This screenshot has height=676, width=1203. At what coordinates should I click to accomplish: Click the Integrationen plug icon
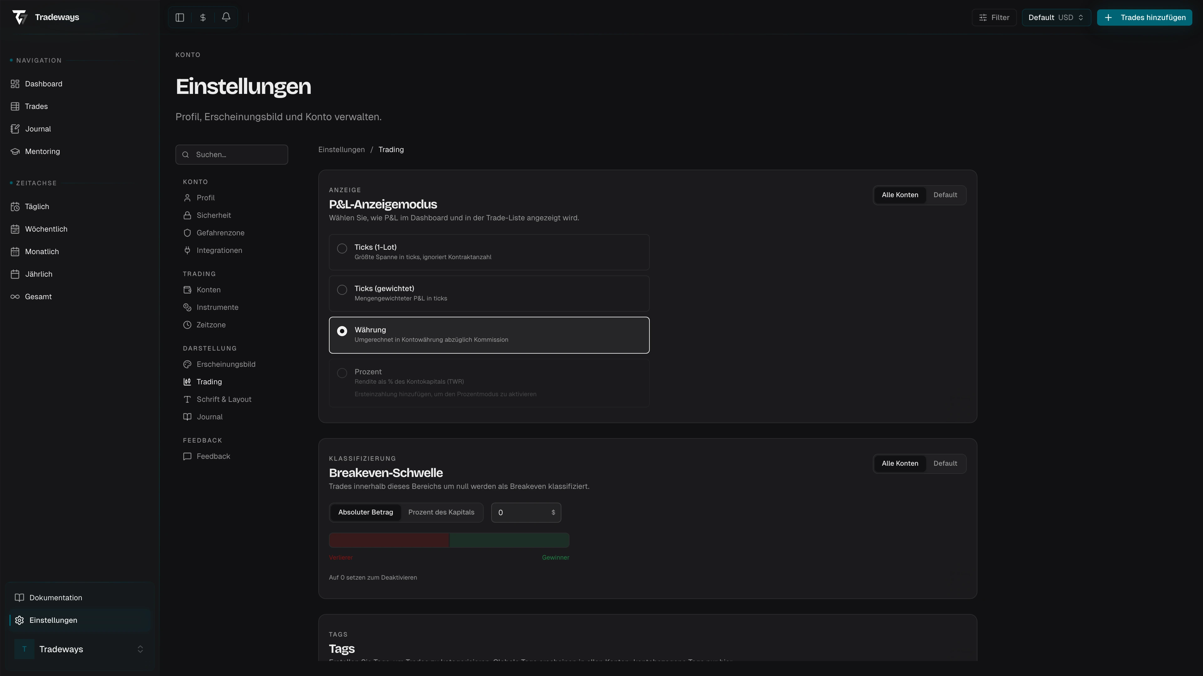pyautogui.click(x=187, y=250)
